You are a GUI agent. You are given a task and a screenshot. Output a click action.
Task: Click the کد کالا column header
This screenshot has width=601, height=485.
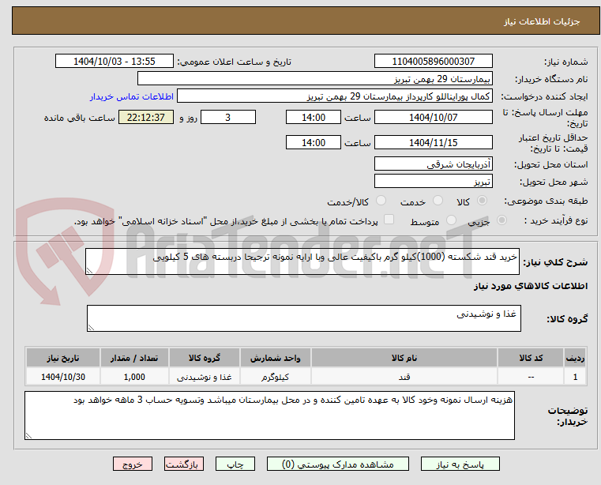531,358
